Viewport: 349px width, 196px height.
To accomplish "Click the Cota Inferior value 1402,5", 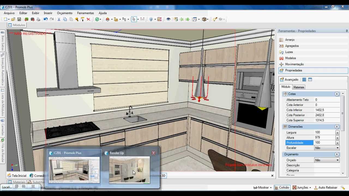I will 327,110.
